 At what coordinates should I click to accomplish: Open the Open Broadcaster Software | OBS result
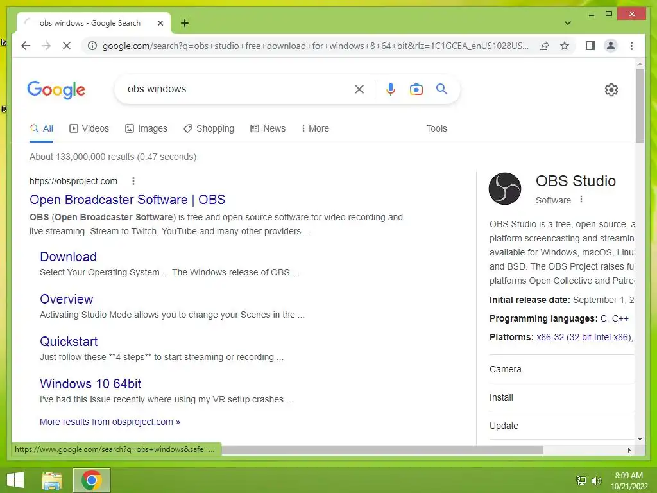point(128,200)
